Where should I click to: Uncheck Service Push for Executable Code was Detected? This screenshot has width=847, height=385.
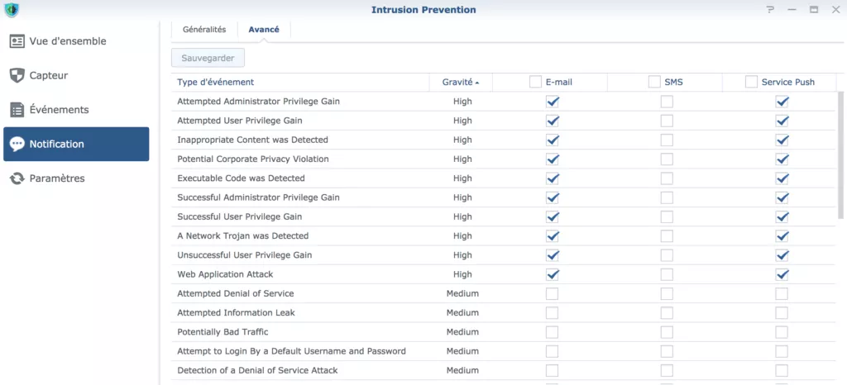(x=782, y=178)
